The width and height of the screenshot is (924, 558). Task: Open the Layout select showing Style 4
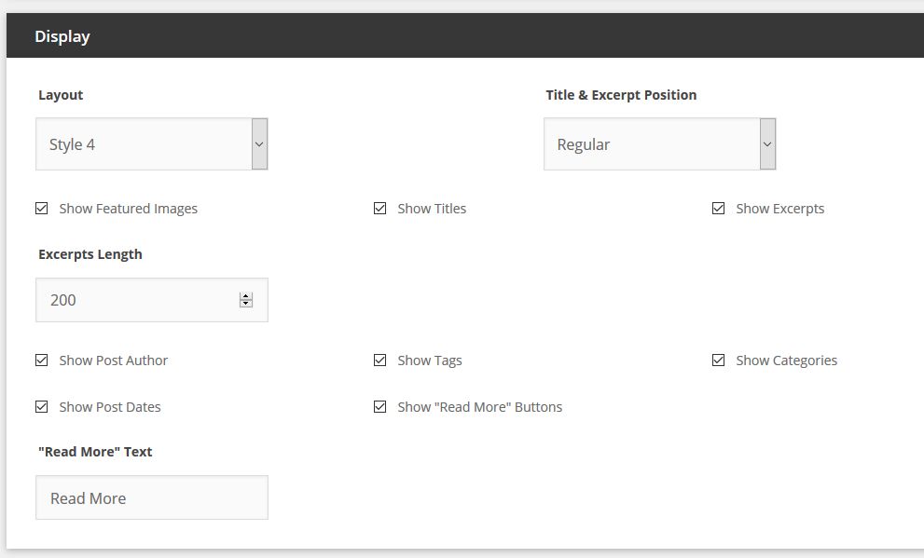pyautogui.click(x=151, y=144)
